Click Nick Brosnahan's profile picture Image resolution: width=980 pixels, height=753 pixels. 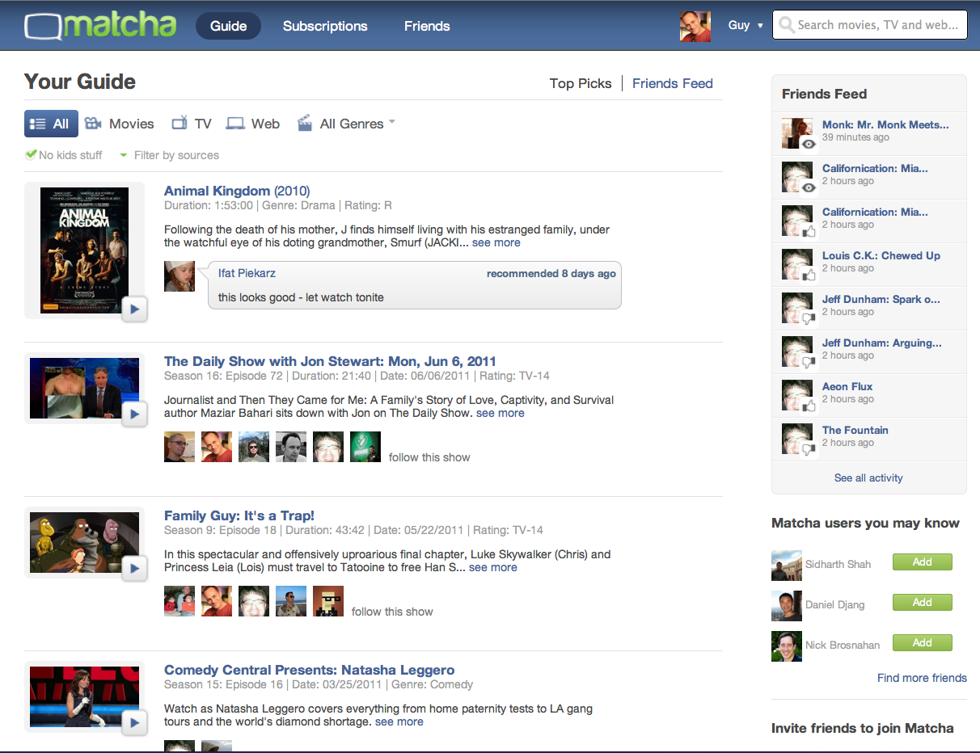787,646
